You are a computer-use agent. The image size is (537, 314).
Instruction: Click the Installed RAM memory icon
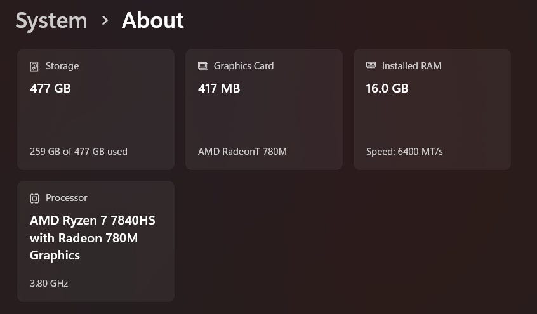(x=371, y=65)
